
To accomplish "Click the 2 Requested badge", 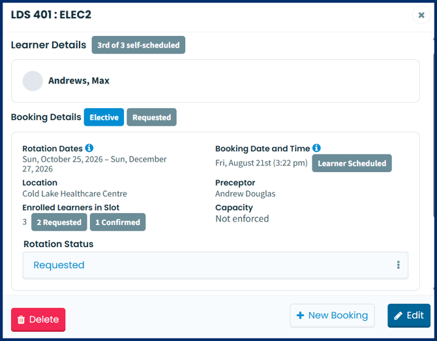I will tap(59, 222).
